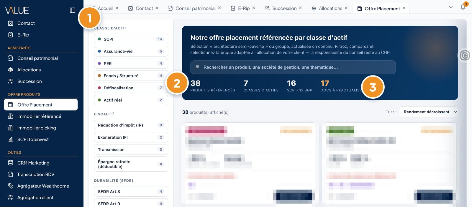This screenshot has width=472, height=207.
Task: Click the VALUE logo
Action: click(x=17, y=10)
